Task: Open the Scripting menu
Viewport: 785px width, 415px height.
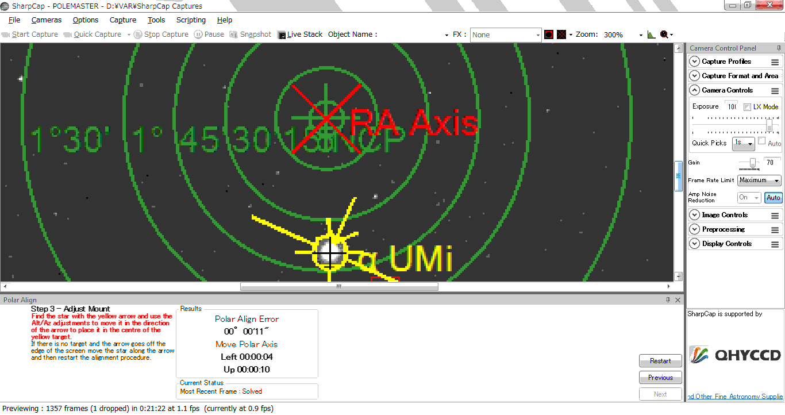Action: pos(191,20)
